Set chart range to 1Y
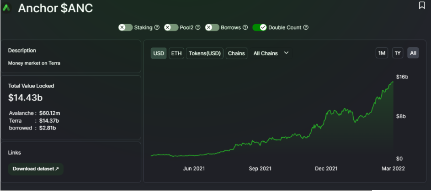The height and width of the screenshot is (191, 431). [398, 53]
